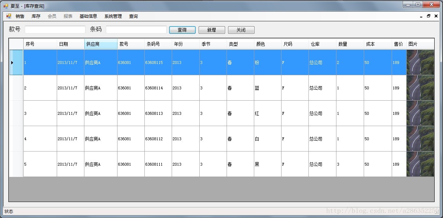Select color cell 红 in row 3
Screen dimensions: 443x218
[268, 113]
